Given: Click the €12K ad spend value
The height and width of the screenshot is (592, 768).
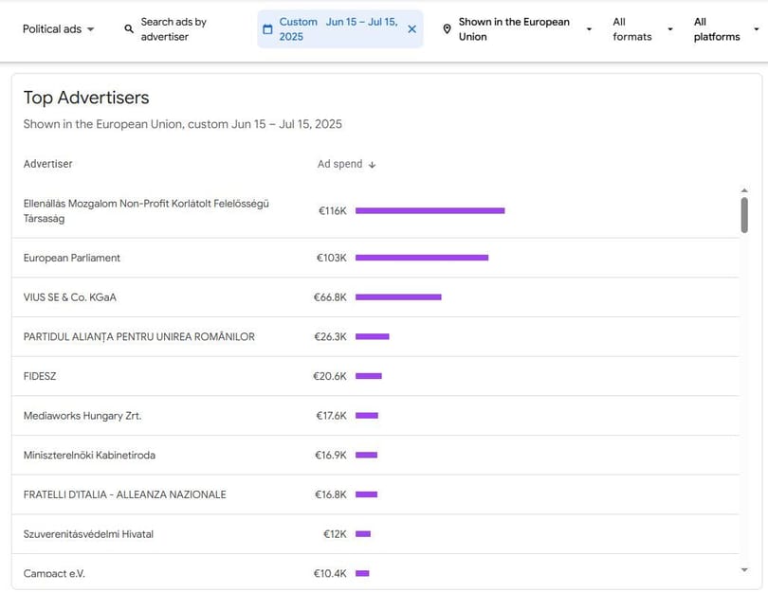Looking at the screenshot, I should click(335, 534).
